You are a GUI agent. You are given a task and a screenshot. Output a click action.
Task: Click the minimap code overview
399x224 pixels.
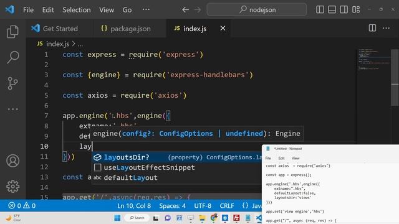373,59
